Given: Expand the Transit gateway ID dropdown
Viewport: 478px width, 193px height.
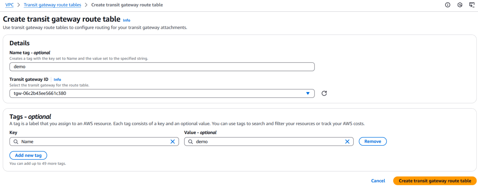Looking at the screenshot, I should (x=308, y=93).
